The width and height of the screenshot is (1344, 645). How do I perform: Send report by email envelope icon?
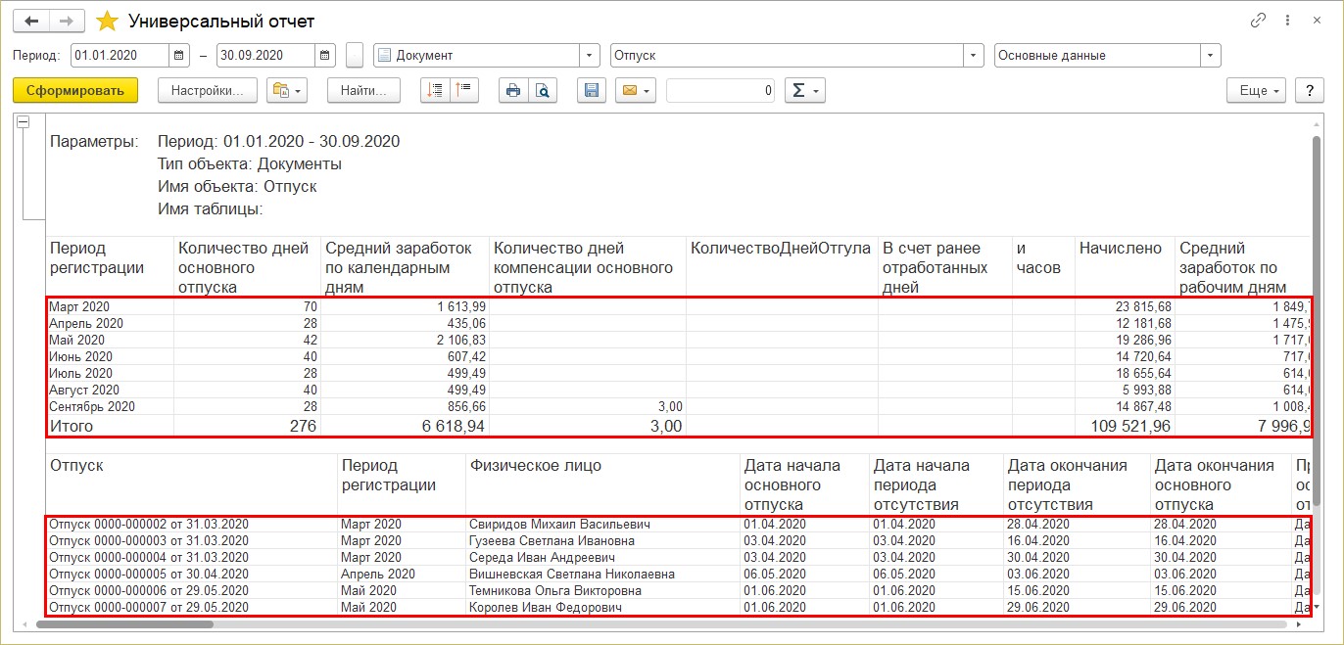[635, 90]
